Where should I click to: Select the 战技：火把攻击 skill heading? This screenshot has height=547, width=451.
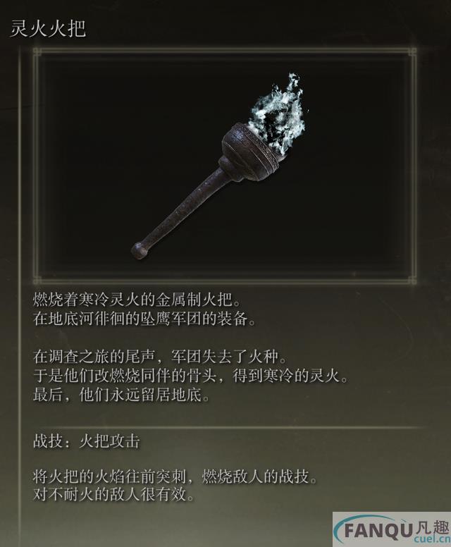pyautogui.click(x=87, y=442)
